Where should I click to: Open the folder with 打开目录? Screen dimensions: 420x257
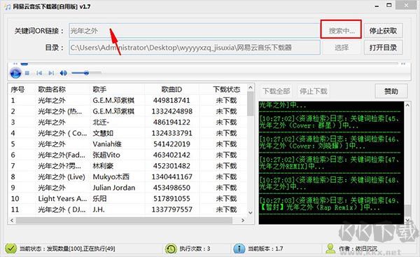click(383, 48)
